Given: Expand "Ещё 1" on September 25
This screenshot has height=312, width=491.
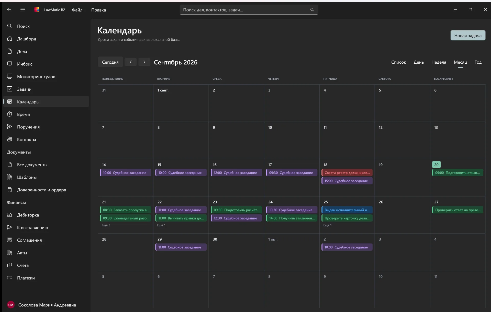Looking at the screenshot, I should point(327,225).
